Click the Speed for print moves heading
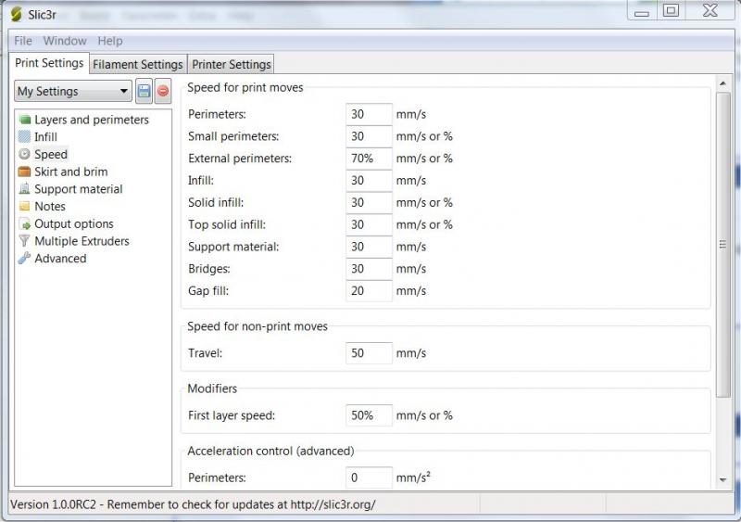Screen dimensions: 741x522 click(245, 87)
